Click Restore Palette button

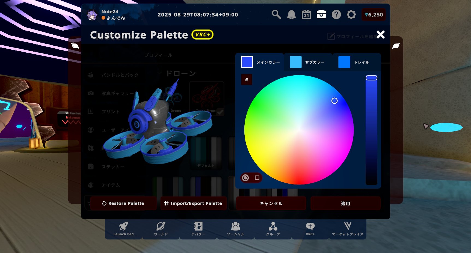click(x=123, y=203)
